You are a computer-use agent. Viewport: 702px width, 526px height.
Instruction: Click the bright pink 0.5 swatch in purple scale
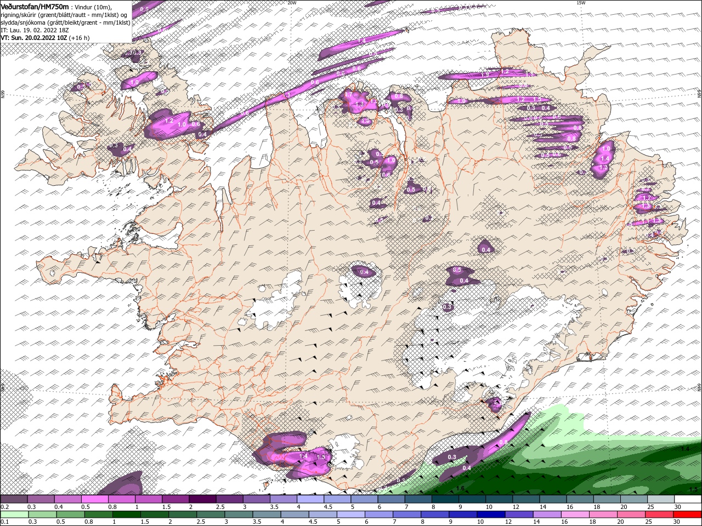95,499
